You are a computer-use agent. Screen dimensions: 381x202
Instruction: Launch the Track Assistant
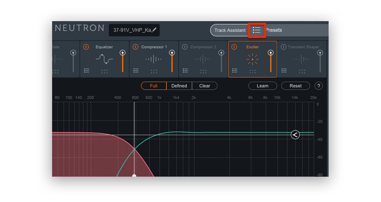pos(230,30)
